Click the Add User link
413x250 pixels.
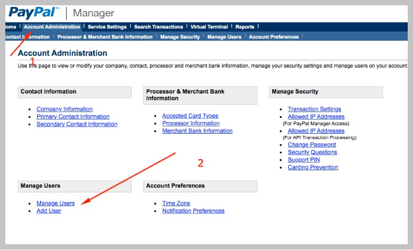coord(49,211)
